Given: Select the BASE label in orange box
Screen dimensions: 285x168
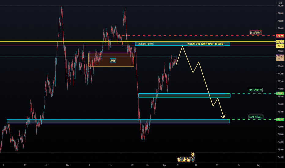Looking at the screenshot, I should tap(113, 61).
